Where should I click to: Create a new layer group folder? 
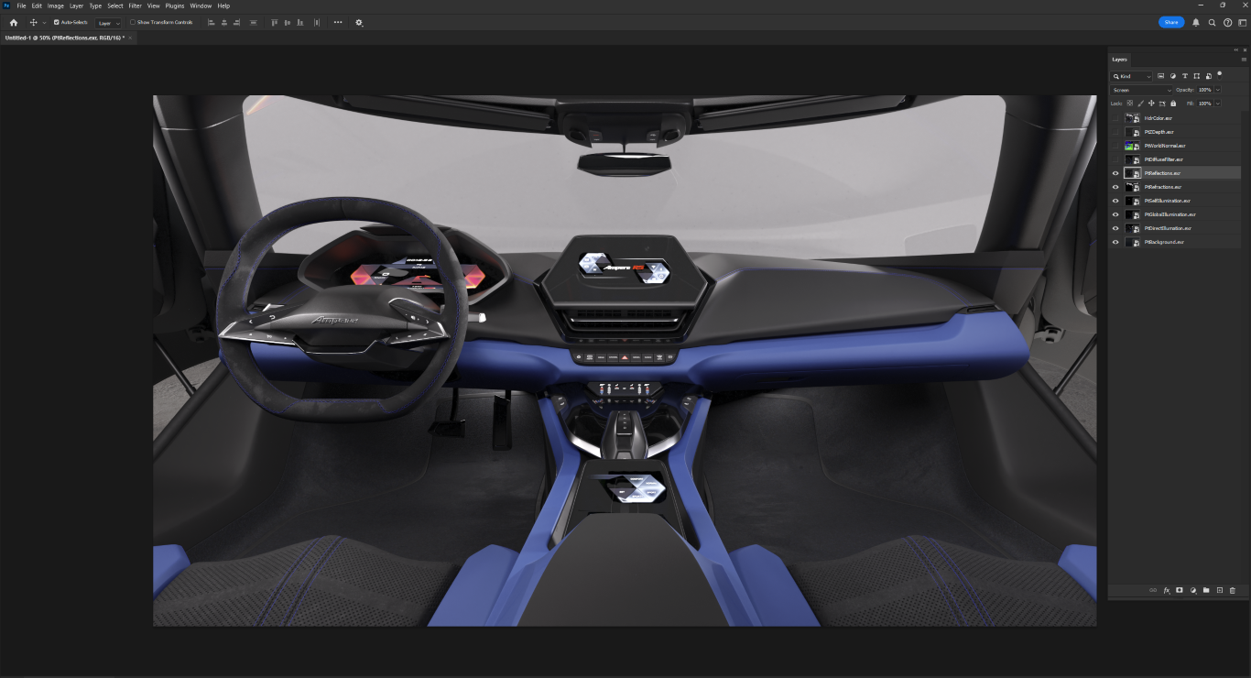pos(1206,590)
